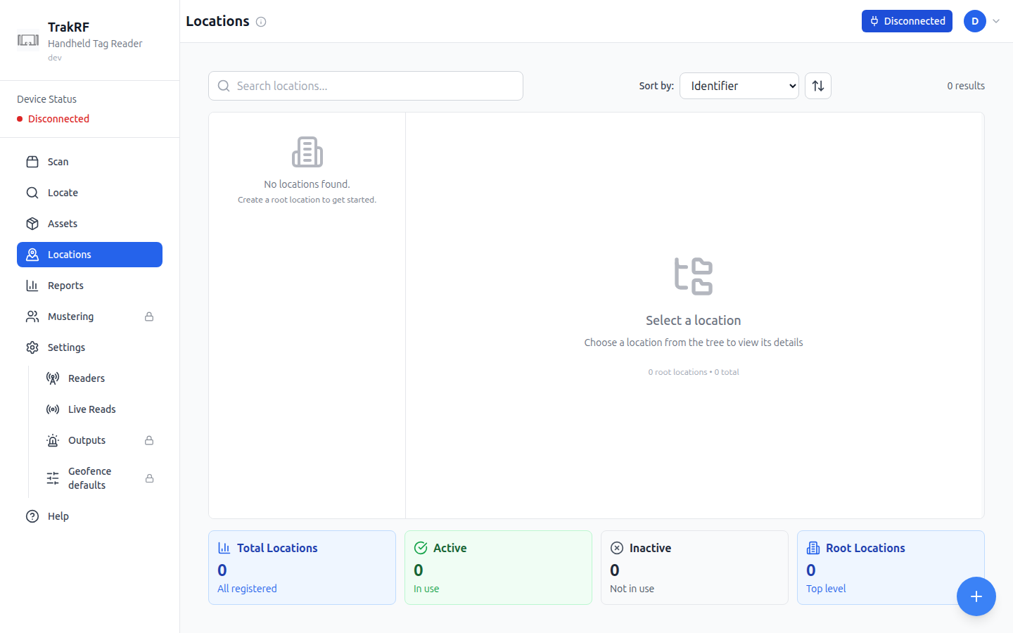The height and width of the screenshot is (633, 1013).
Task: Click the Search locations input field
Action: [366, 86]
